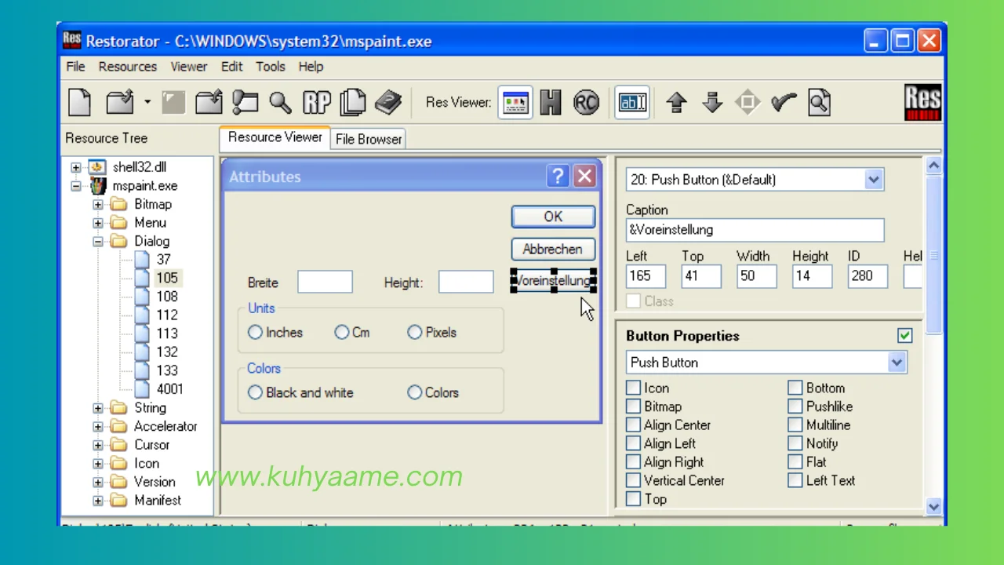Open the dropdown arrow beside Open icon
Image resolution: width=1004 pixels, height=565 pixels.
coord(147,102)
